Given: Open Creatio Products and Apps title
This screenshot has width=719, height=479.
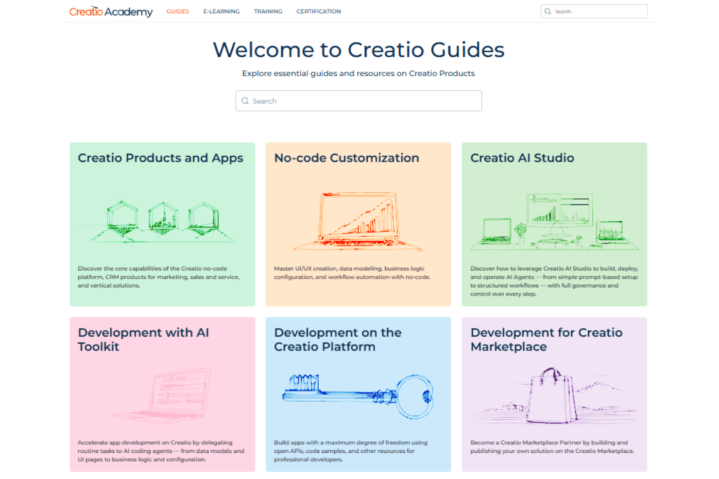Looking at the screenshot, I should pos(161,158).
